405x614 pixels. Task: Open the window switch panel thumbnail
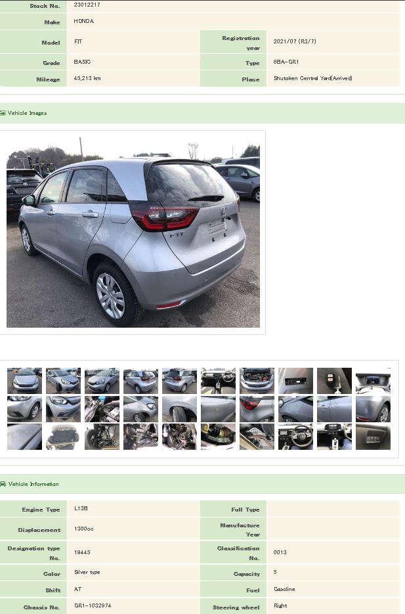(x=373, y=436)
